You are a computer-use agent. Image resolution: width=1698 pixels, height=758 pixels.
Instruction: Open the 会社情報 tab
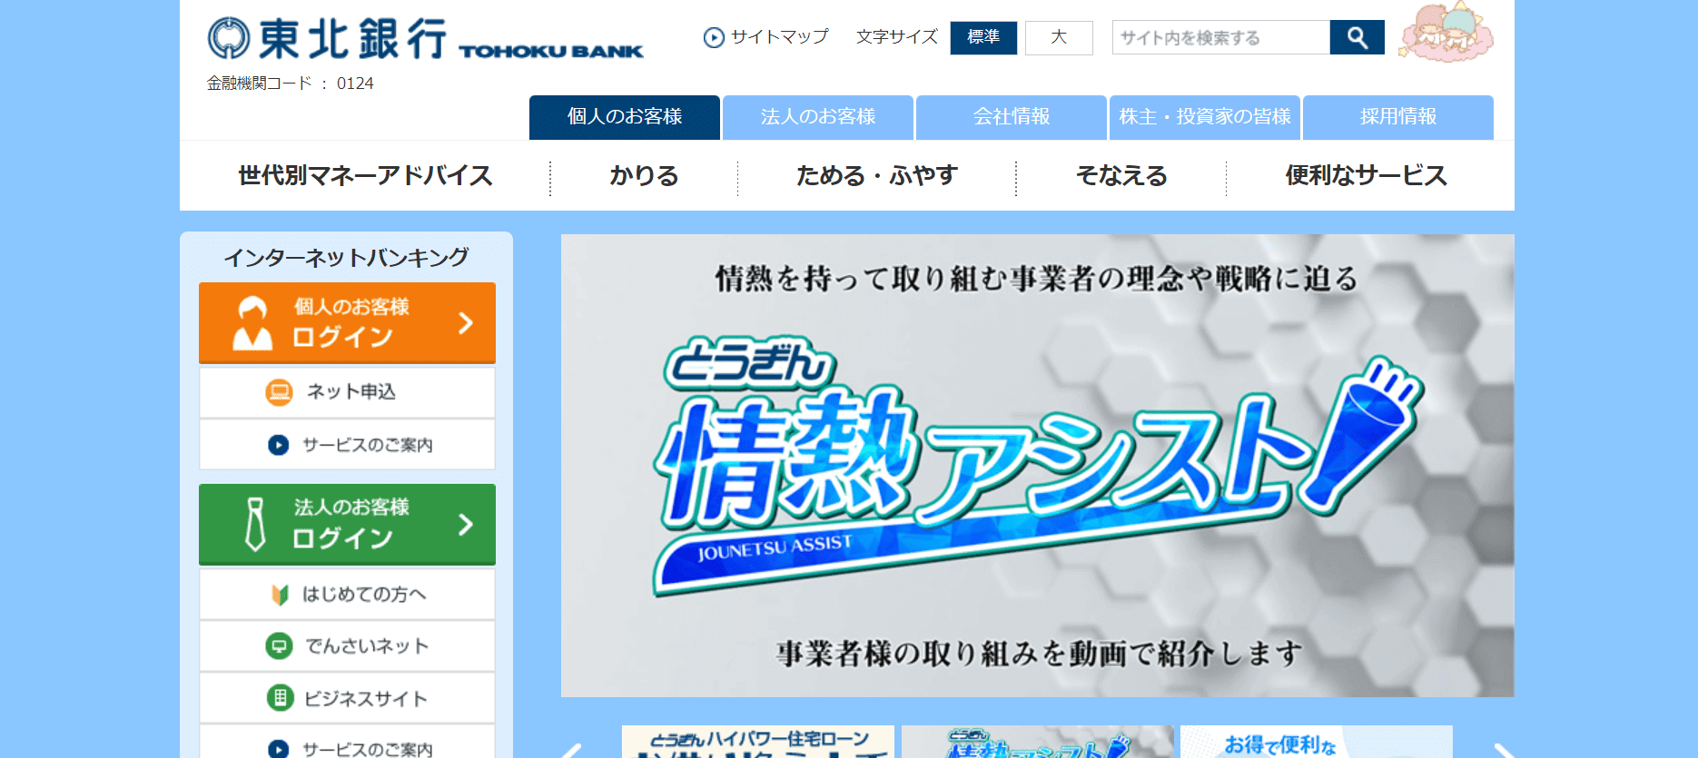click(1012, 117)
